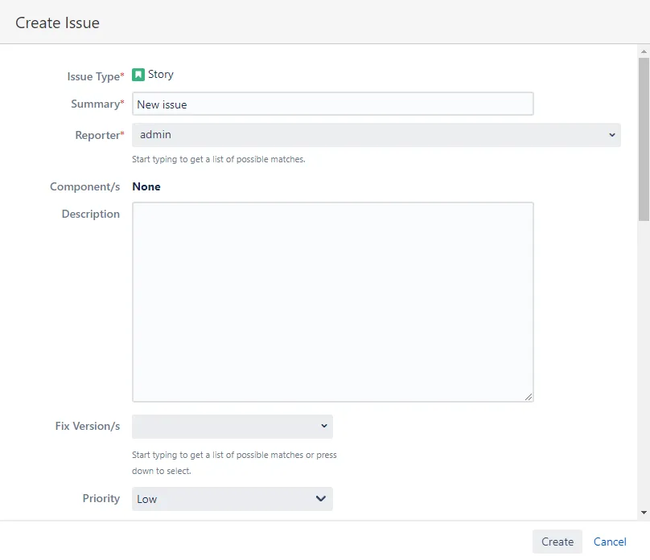Click the Issue Type label

click(96, 76)
